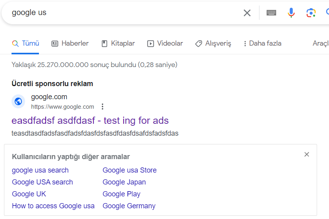
Task: Click the https://www.google.com URL text
Action: (62, 107)
